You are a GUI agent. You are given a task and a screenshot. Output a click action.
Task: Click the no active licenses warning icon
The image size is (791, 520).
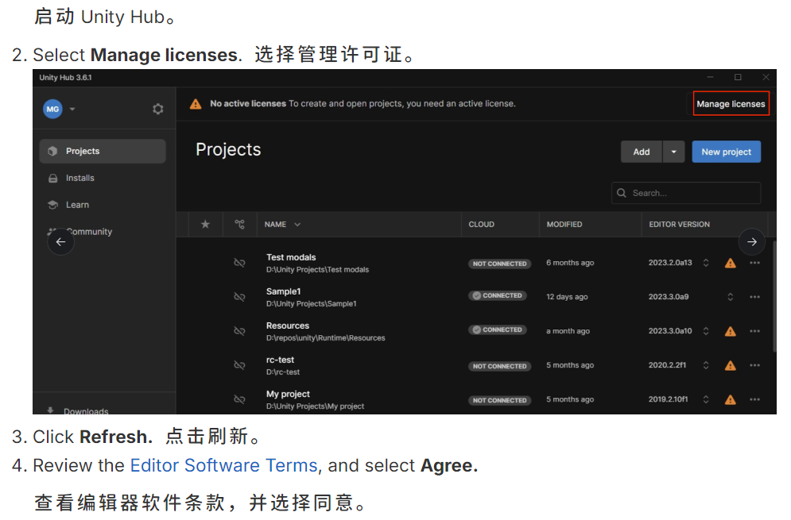(196, 104)
